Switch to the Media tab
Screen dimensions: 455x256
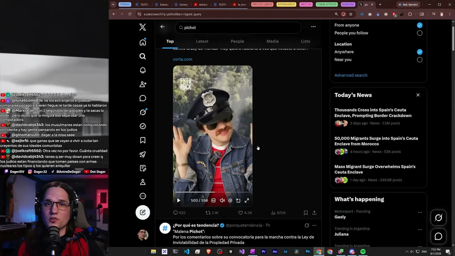273,41
